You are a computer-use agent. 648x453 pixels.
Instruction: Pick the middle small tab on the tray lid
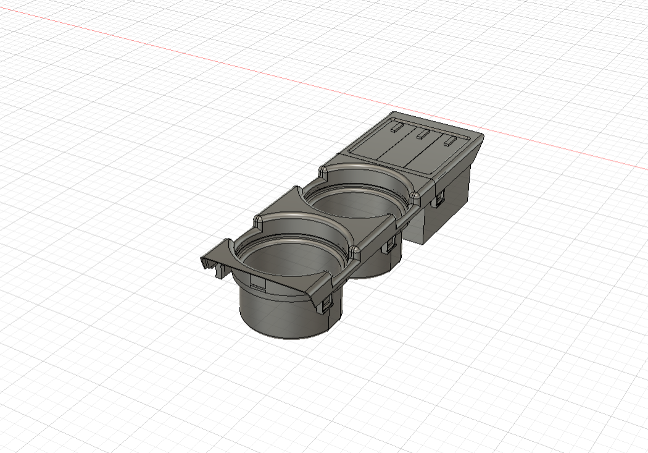coord(423,135)
